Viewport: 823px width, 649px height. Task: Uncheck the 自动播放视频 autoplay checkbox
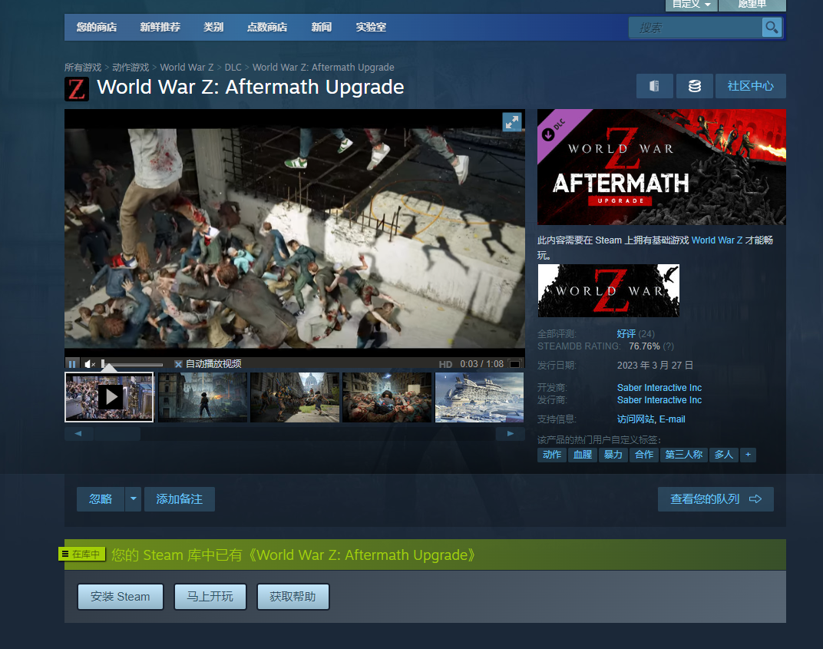click(178, 364)
